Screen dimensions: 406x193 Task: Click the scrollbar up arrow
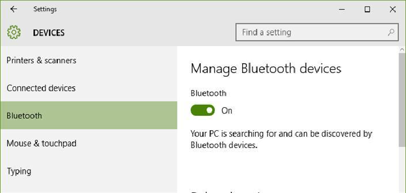(x=402, y=49)
